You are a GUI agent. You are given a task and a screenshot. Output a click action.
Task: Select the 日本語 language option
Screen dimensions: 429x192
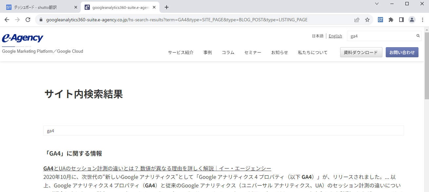pyautogui.click(x=317, y=36)
